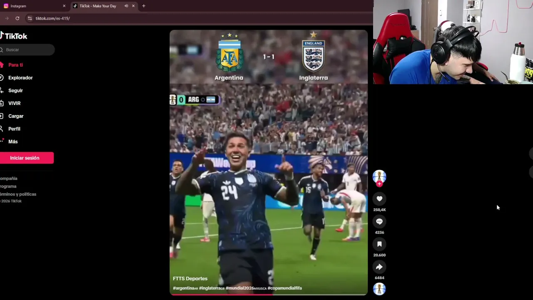Close the TikTok tab
533x300 pixels.
[x=133, y=6]
